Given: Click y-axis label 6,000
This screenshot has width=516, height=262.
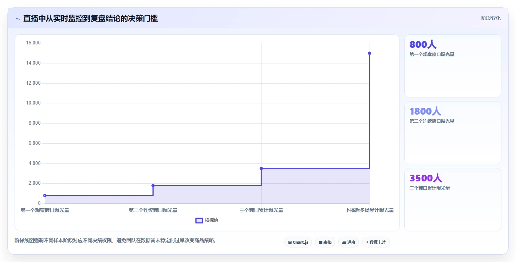Looking at the screenshot, I should (34, 143).
